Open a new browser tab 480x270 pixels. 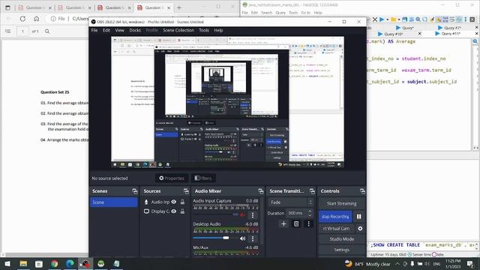(179, 7)
